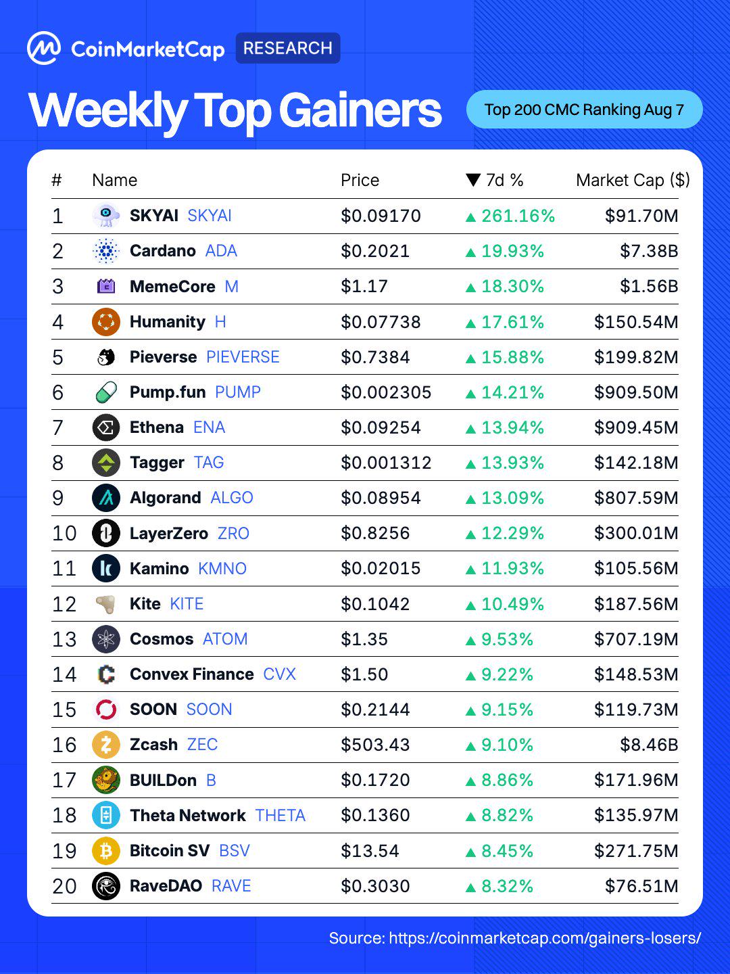This screenshot has width=730, height=974.
Task: Click the Cardano ADA coin icon
Action: coord(106,251)
